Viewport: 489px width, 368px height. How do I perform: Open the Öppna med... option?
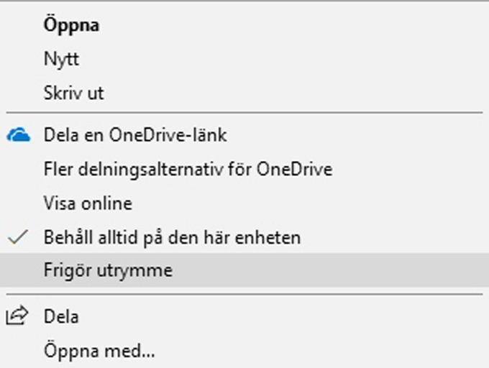click(x=244, y=351)
